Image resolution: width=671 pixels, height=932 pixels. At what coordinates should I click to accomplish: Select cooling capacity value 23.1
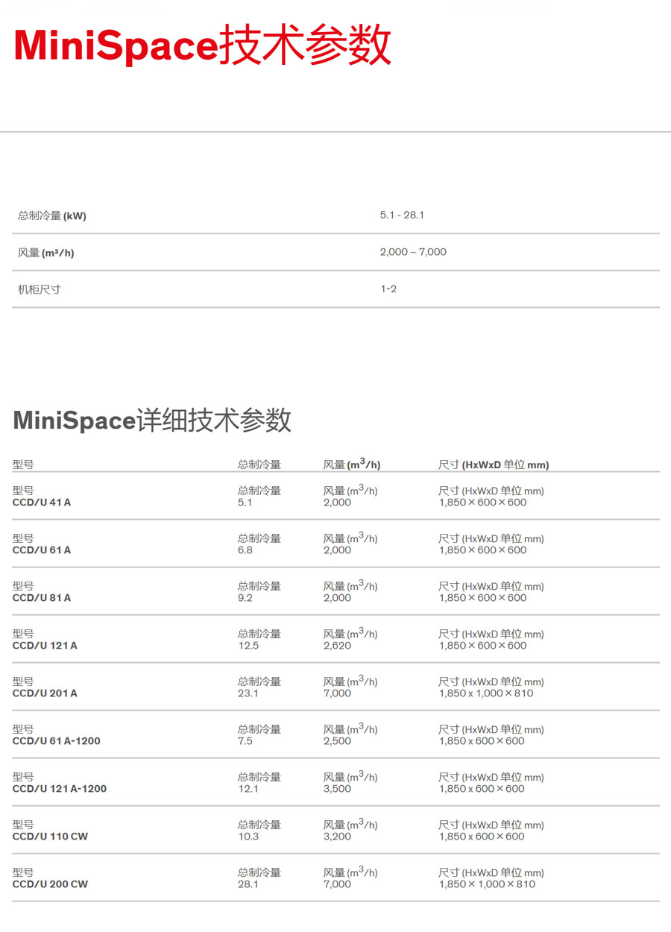pyautogui.click(x=248, y=693)
